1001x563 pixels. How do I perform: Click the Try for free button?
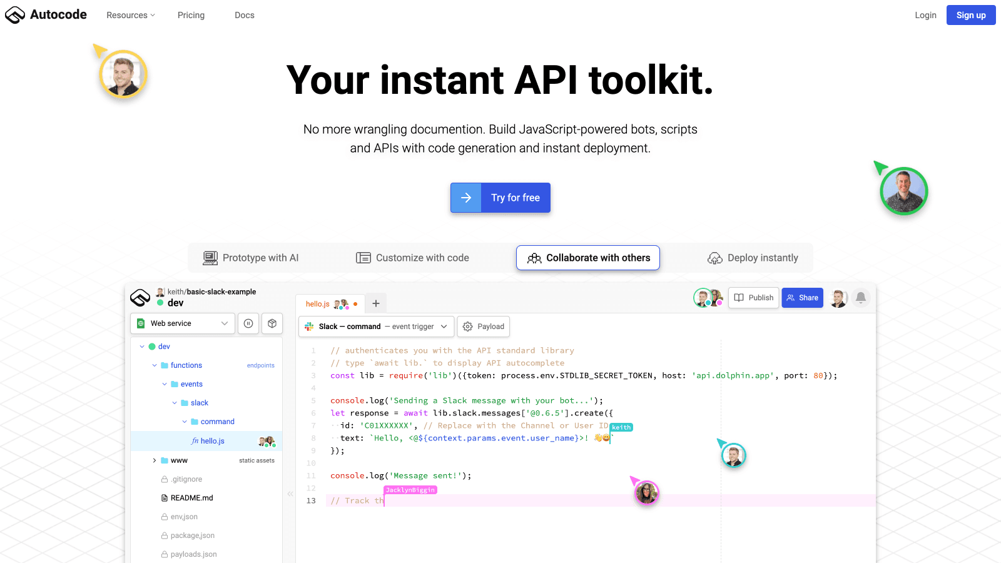click(500, 198)
